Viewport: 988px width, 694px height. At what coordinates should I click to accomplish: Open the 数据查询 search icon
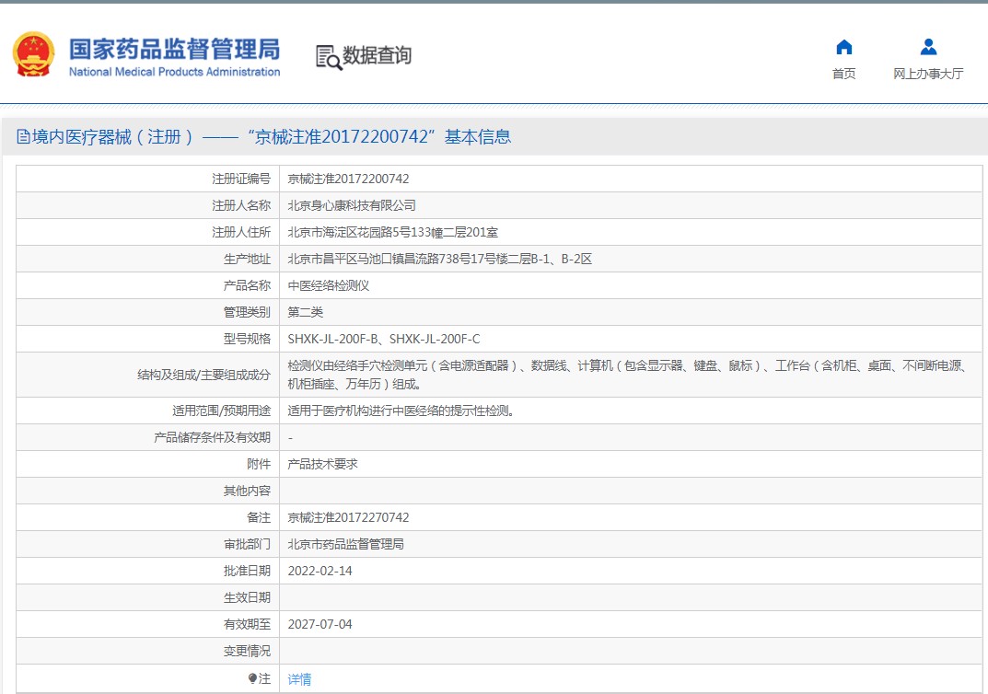pos(329,57)
